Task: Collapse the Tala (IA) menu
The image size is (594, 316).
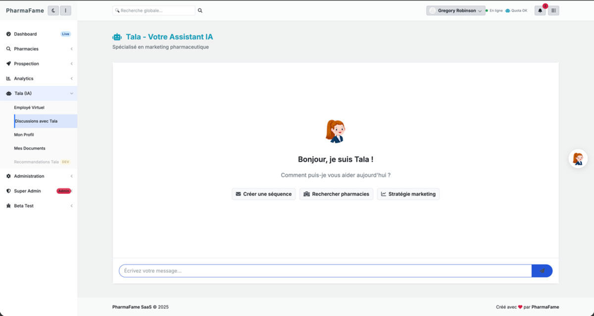Action: pyautogui.click(x=72, y=93)
